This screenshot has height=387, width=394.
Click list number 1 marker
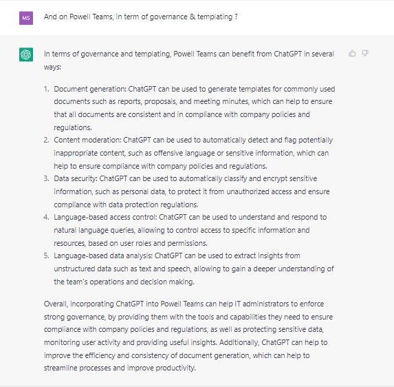[47, 89]
